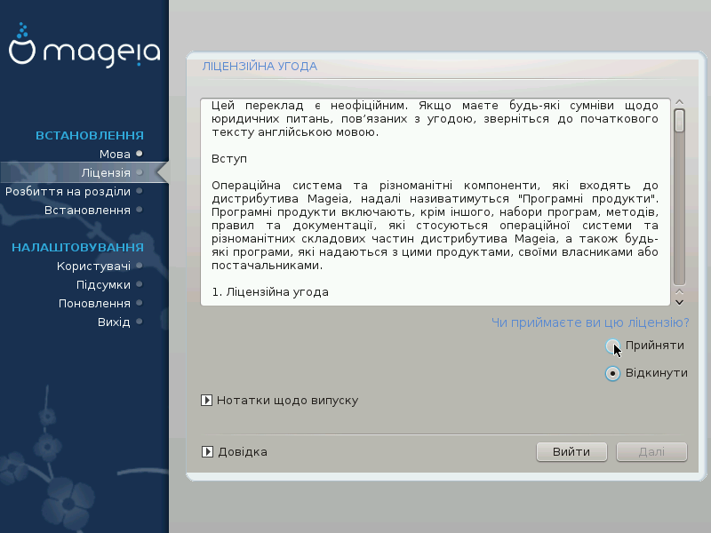711x533 pixels.
Task: Click the bullet beside Підсумки step
Action: 140,284
